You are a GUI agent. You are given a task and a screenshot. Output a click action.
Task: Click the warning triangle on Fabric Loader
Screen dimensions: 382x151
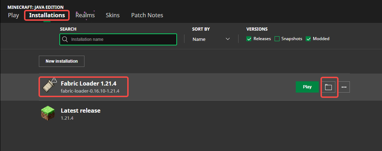pyautogui.click(x=54, y=80)
